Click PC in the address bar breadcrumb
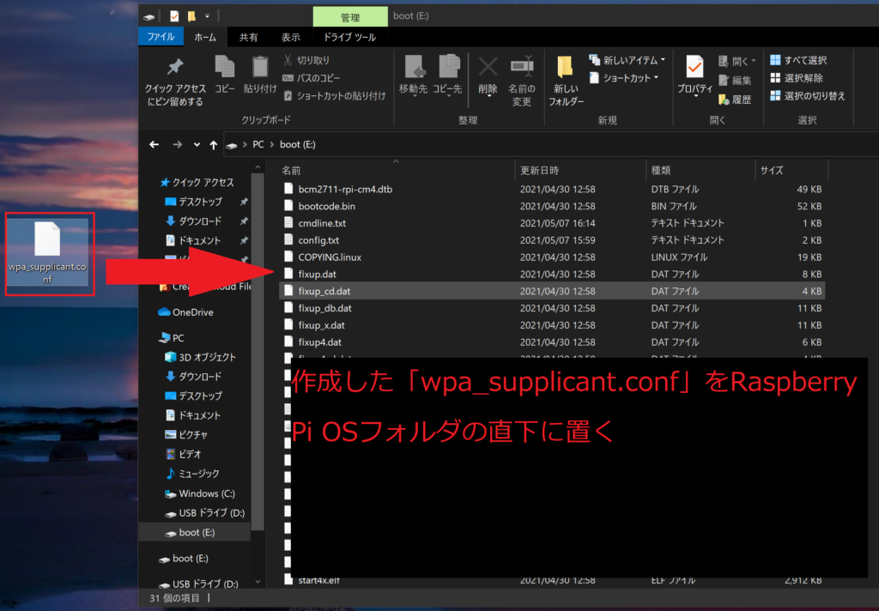The height and width of the screenshot is (611, 879). tap(258, 145)
